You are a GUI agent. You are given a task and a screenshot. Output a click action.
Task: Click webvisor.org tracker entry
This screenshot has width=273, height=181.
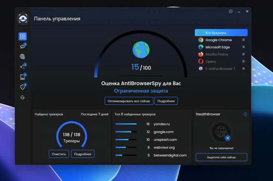164,148
